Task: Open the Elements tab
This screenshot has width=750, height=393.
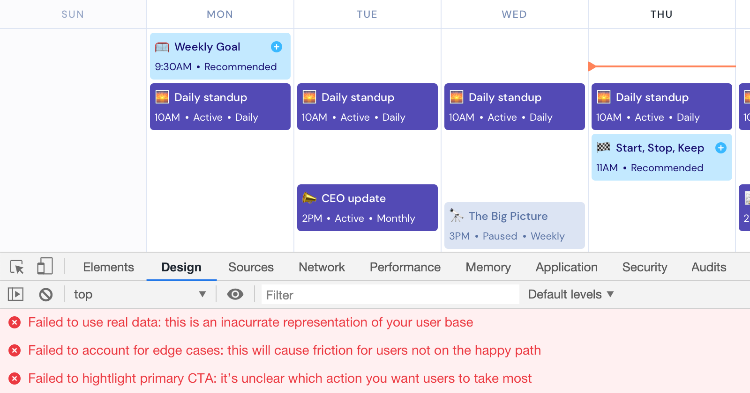Action: [108, 267]
